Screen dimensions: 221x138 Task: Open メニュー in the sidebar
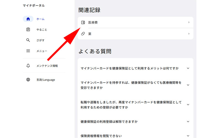coord(42,51)
